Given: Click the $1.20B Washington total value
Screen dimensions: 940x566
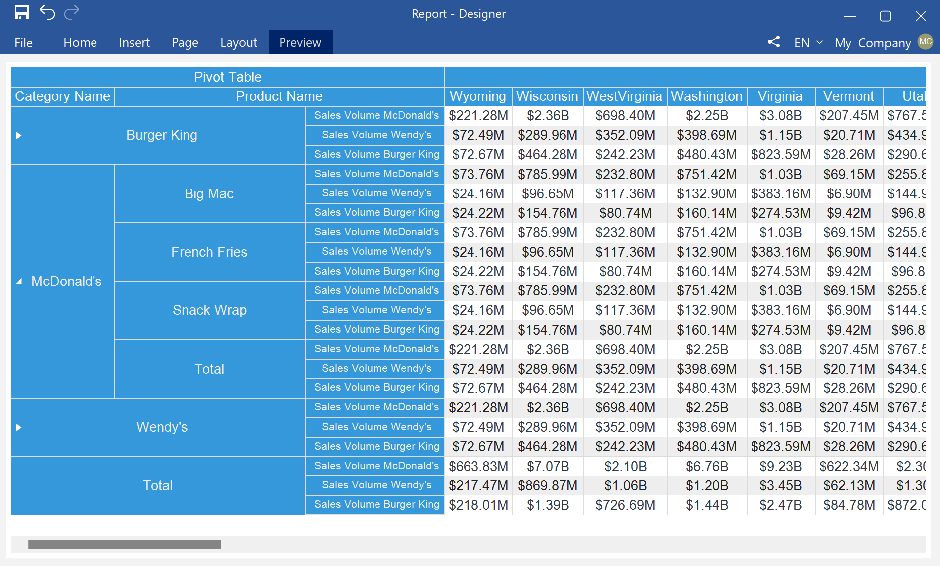Looking at the screenshot, I should click(707, 486).
